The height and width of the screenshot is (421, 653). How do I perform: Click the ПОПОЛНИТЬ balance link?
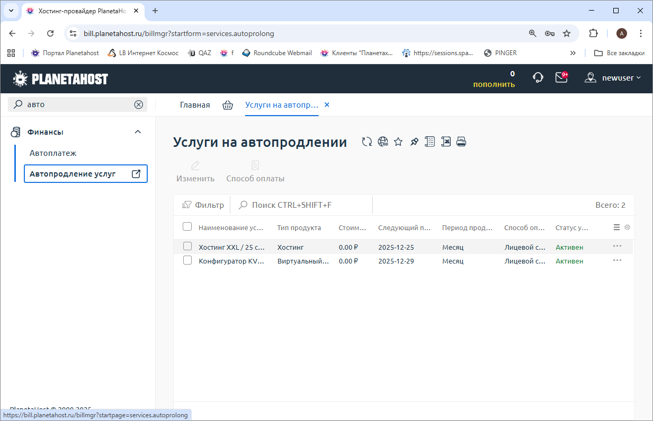tap(494, 84)
